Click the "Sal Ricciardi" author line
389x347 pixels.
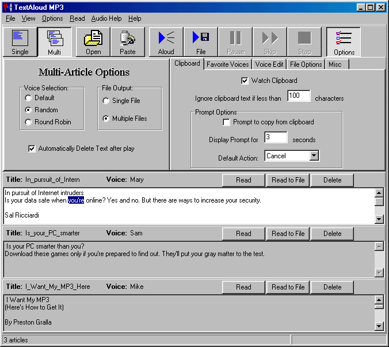tap(22, 215)
